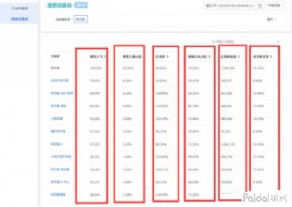
Task: Select the highlighted blue sidebar item 搜索词查询
Action: coord(20,19)
